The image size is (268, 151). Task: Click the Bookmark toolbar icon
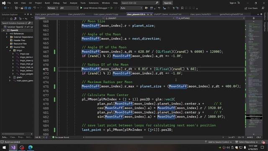182,8
